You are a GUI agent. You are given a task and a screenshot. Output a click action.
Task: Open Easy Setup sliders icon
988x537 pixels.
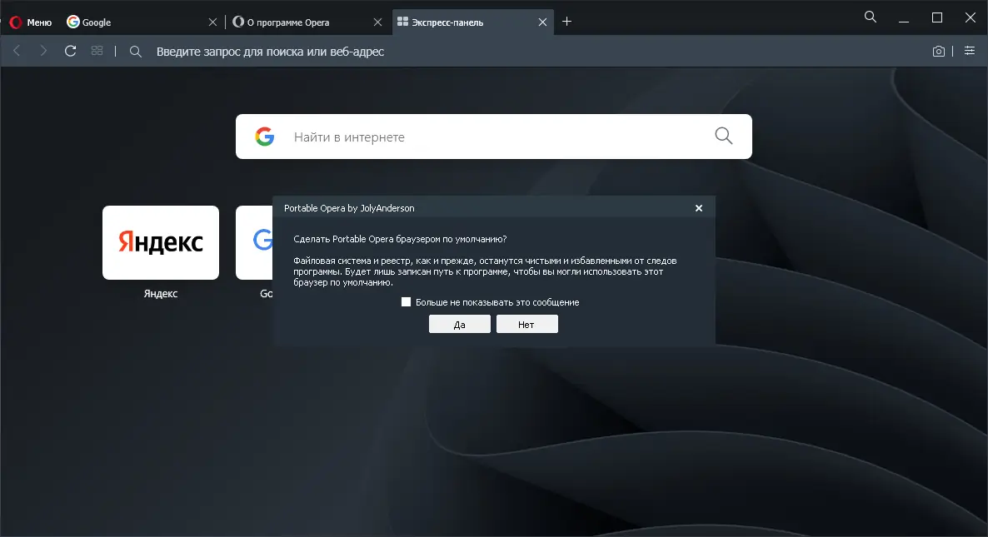point(970,51)
